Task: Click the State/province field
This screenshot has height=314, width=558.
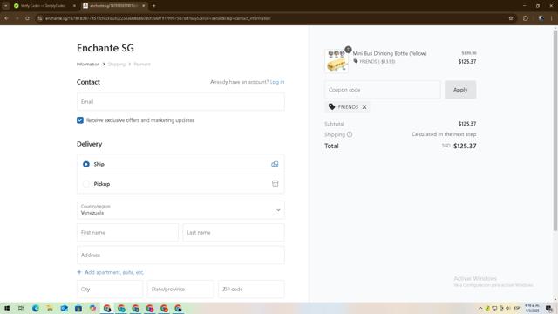Action: tap(180, 289)
